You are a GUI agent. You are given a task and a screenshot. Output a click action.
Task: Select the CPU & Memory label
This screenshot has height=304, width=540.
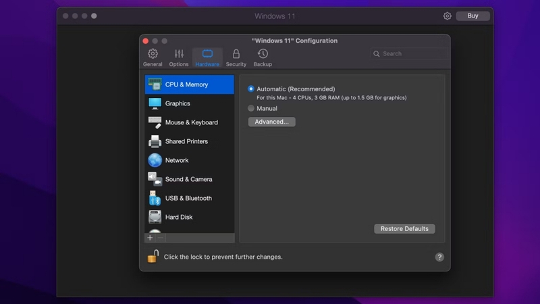coord(186,84)
